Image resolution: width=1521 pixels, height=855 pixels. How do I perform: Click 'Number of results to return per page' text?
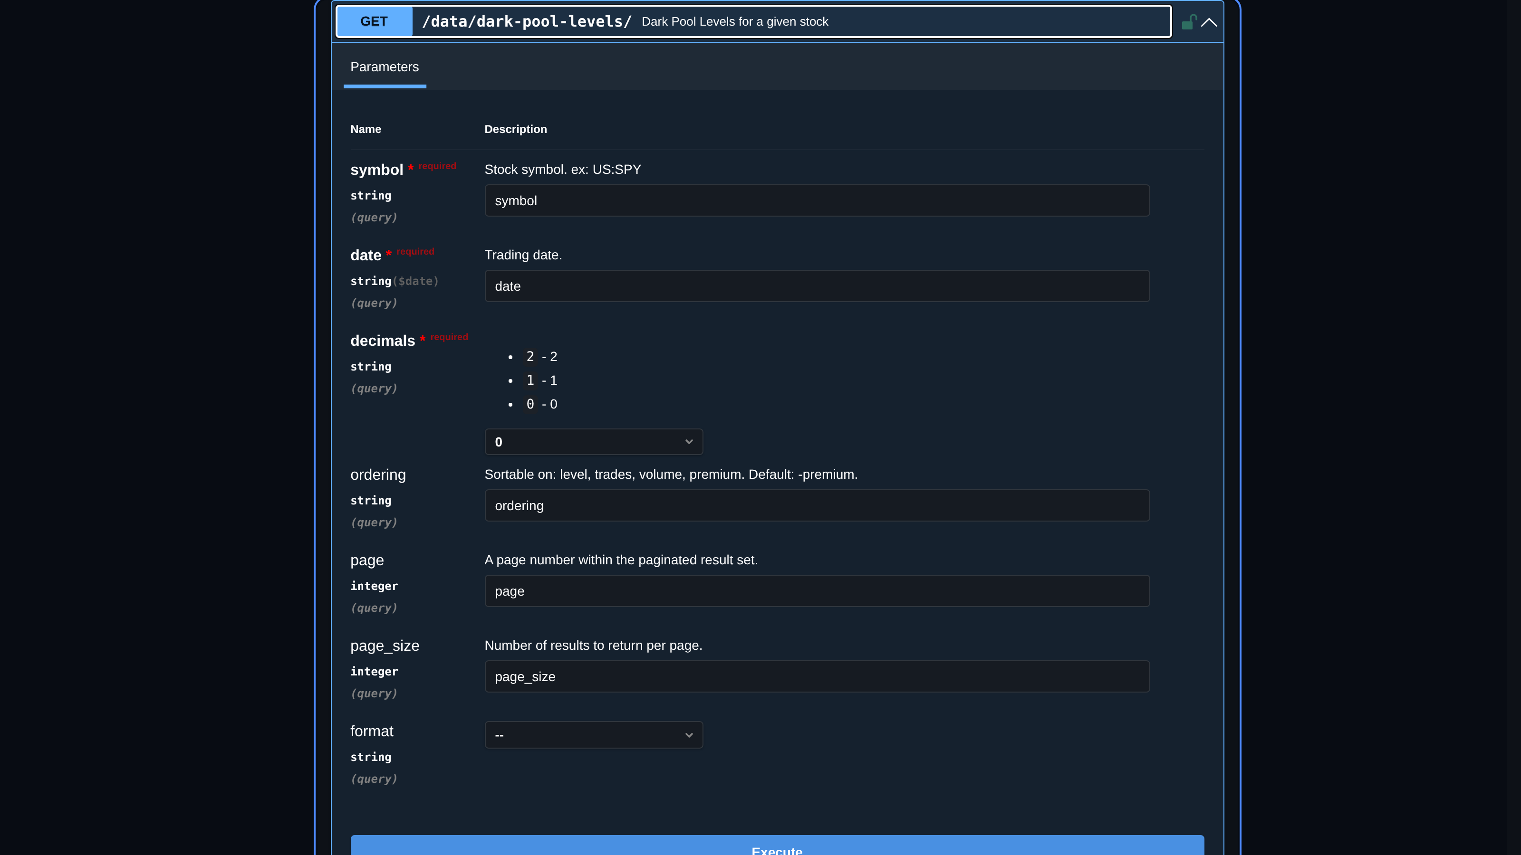(x=593, y=646)
